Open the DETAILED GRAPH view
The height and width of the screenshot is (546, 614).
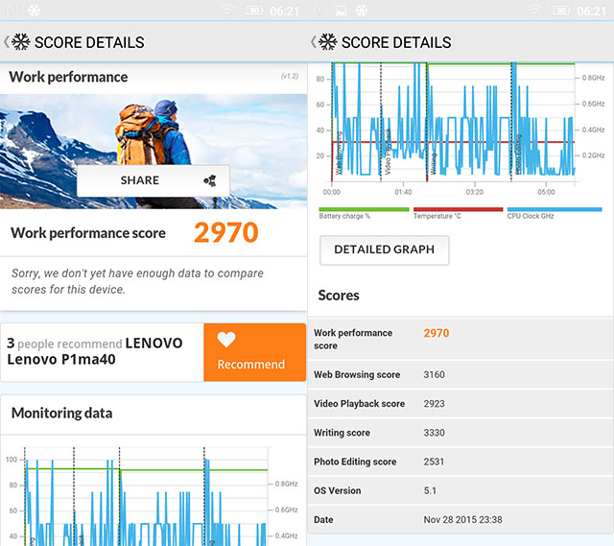pyautogui.click(x=384, y=249)
